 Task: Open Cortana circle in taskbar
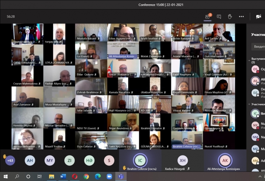coord(28,177)
